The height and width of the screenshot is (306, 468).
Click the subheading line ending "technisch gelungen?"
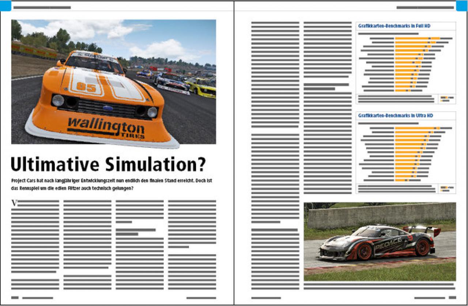click(72, 188)
